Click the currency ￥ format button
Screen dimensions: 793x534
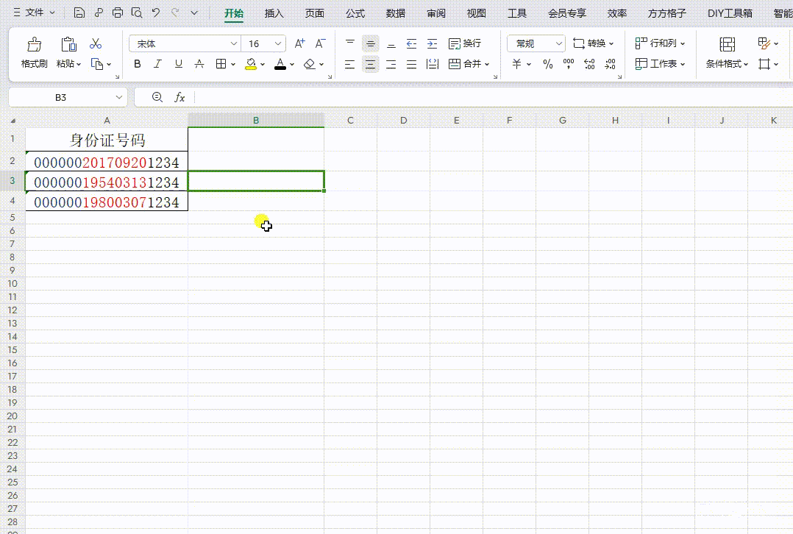pos(516,64)
